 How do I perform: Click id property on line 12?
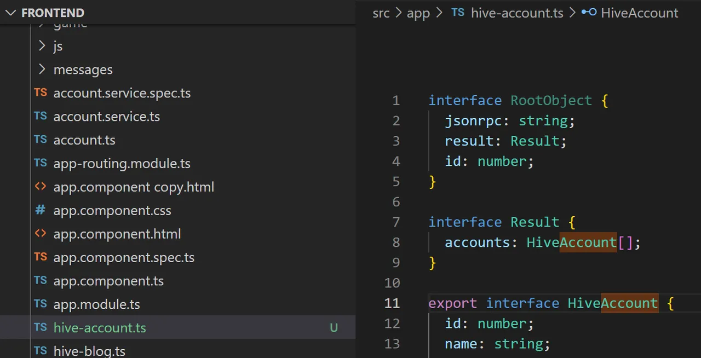(453, 324)
